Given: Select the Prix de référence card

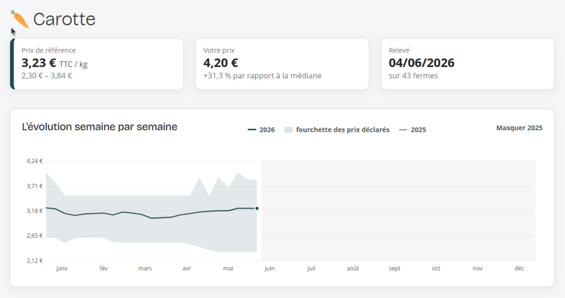Looking at the screenshot, I should point(97,64).
